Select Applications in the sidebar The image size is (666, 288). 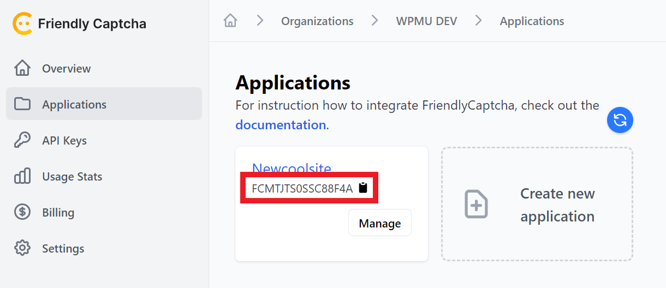[x=104, y=104]
